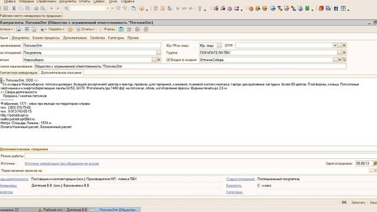The image size is (377, 212).
Task: Click the Менеджеры link
Action: pyautogui.click(x=8, y=185)
